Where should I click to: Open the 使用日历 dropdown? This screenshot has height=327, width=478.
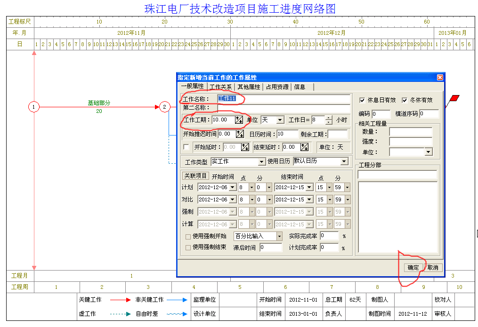pos(344,161)
